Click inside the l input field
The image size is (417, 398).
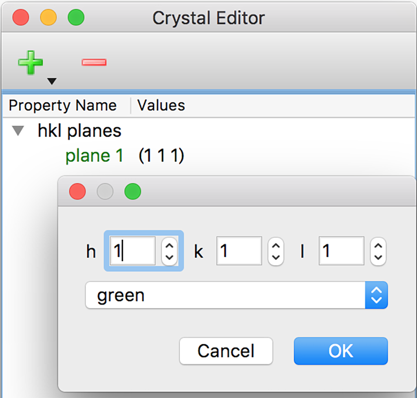(341, 251)
